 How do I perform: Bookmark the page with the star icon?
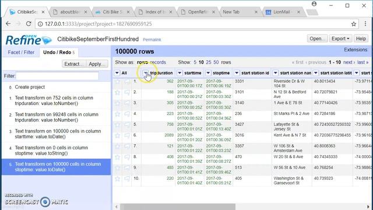click(354, 24)
